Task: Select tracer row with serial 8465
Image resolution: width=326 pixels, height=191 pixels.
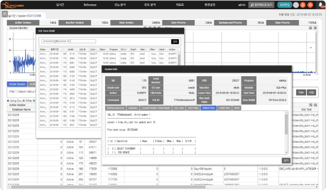Action: tap(69, 67)
